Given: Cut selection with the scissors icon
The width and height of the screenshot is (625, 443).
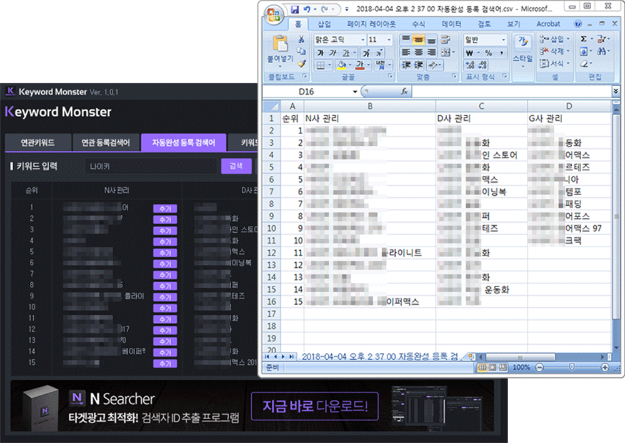Looking at the screenshot, I should pyautogui.click(x=302, y=39).
